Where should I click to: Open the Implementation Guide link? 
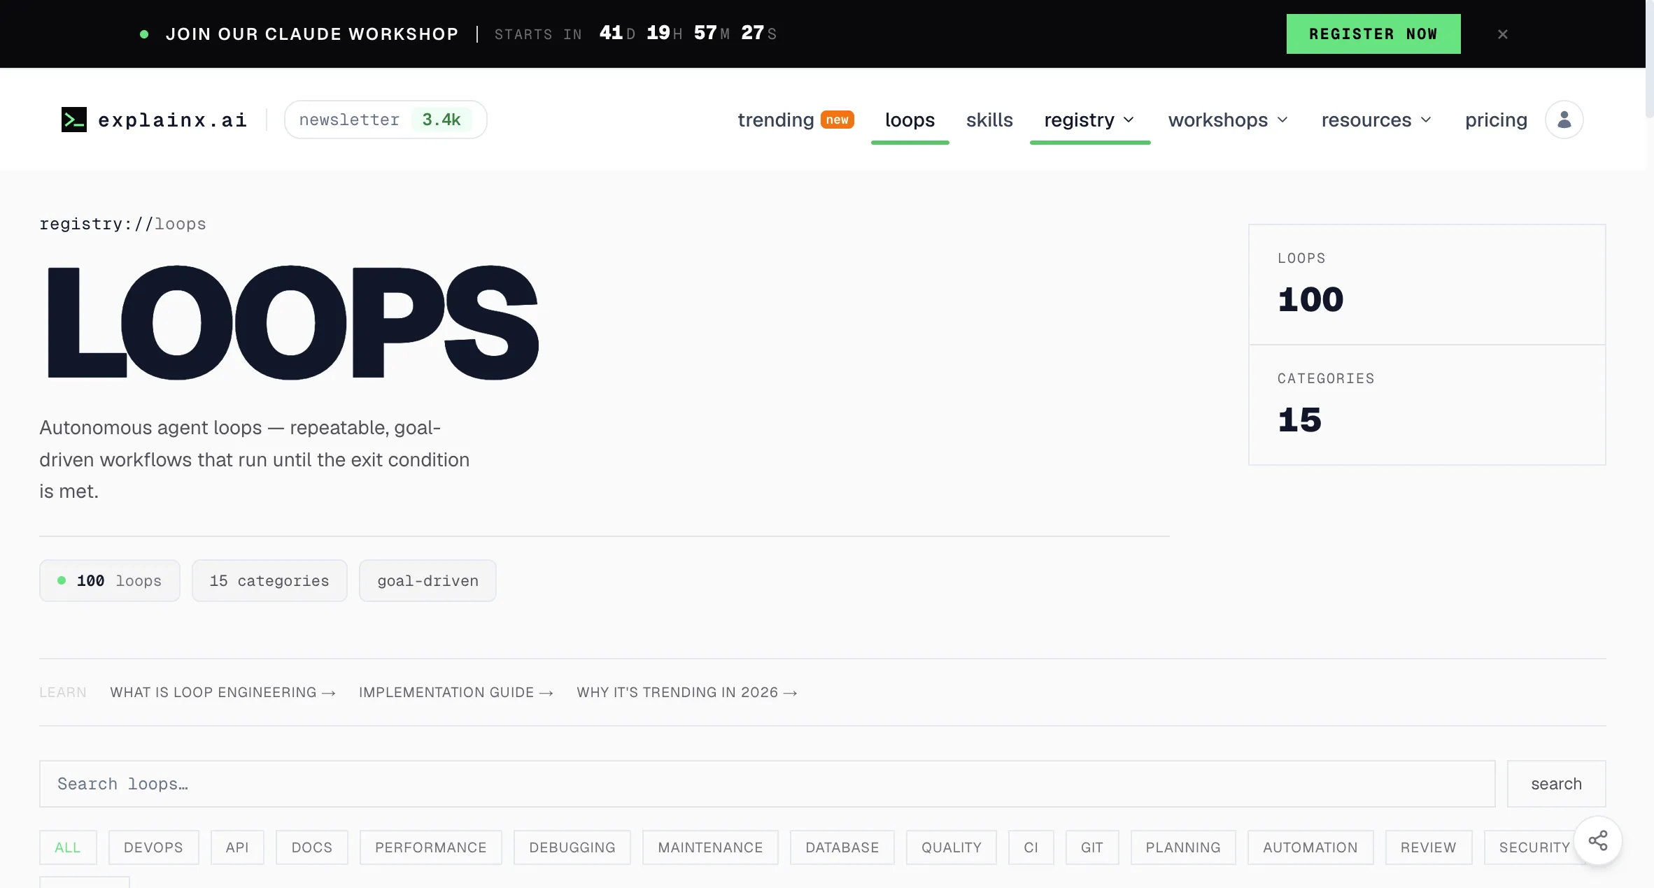pos(456,692)
